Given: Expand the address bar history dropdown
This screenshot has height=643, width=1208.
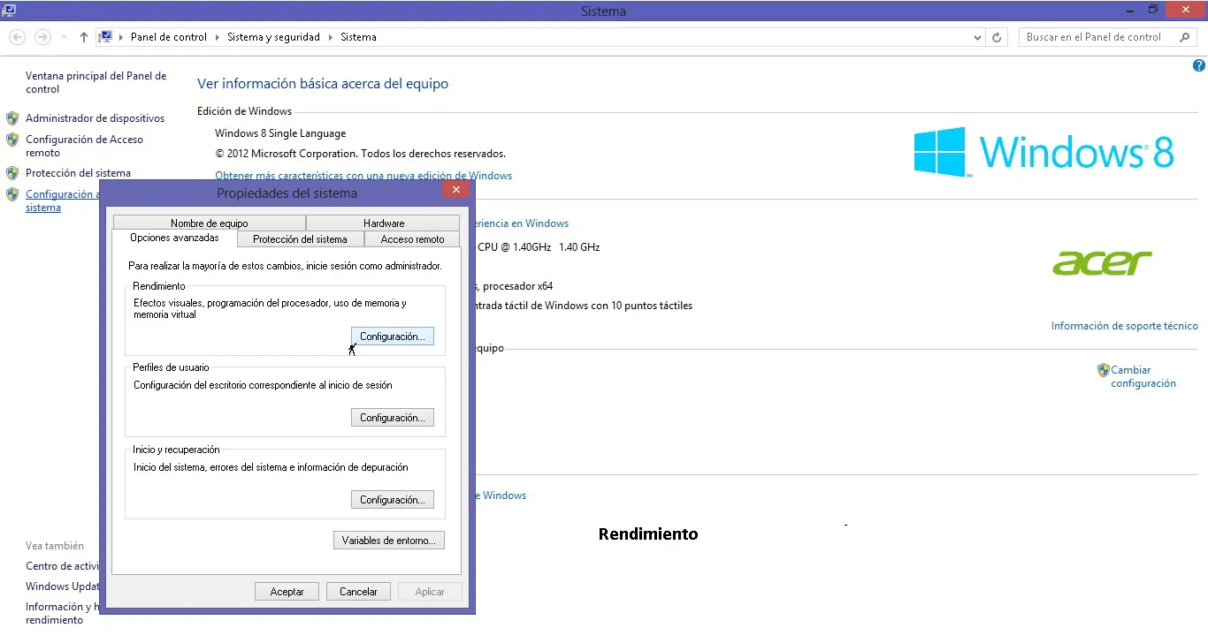Looking at the screenshot, I should (x=977, y=37).
